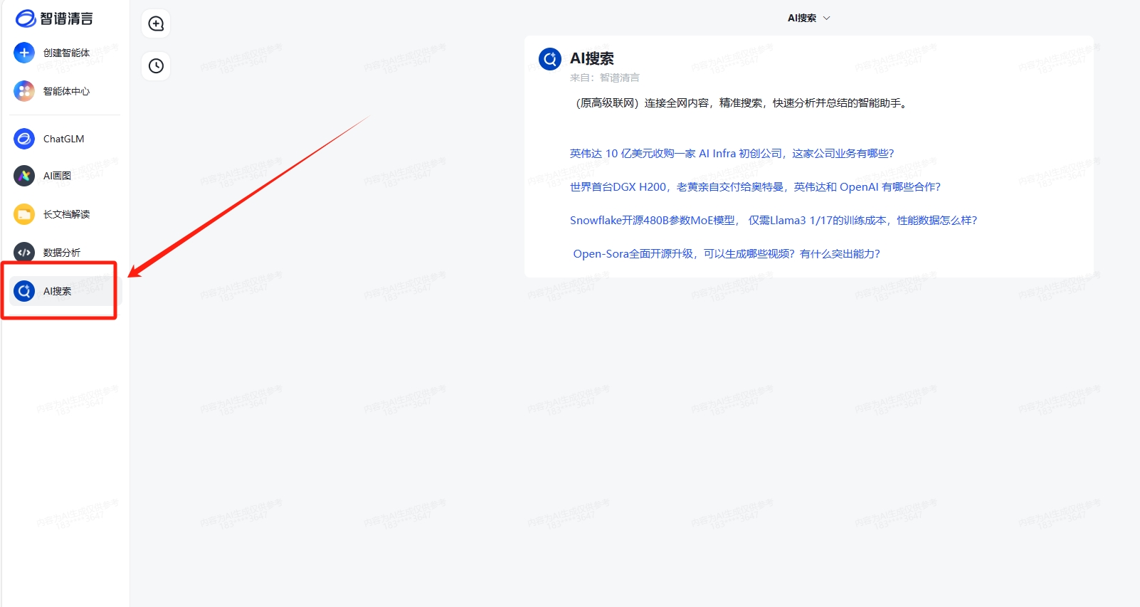Choose the AI画图 sidebar label

pyautogui.click(x=57, y=176)
